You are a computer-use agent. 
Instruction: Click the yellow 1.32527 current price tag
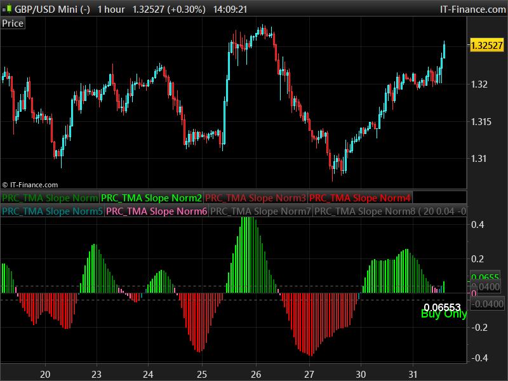(x=486, y=45)
